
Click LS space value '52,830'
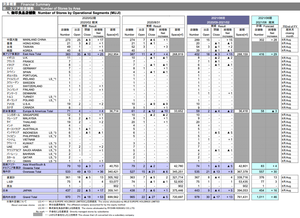(178, 182)
